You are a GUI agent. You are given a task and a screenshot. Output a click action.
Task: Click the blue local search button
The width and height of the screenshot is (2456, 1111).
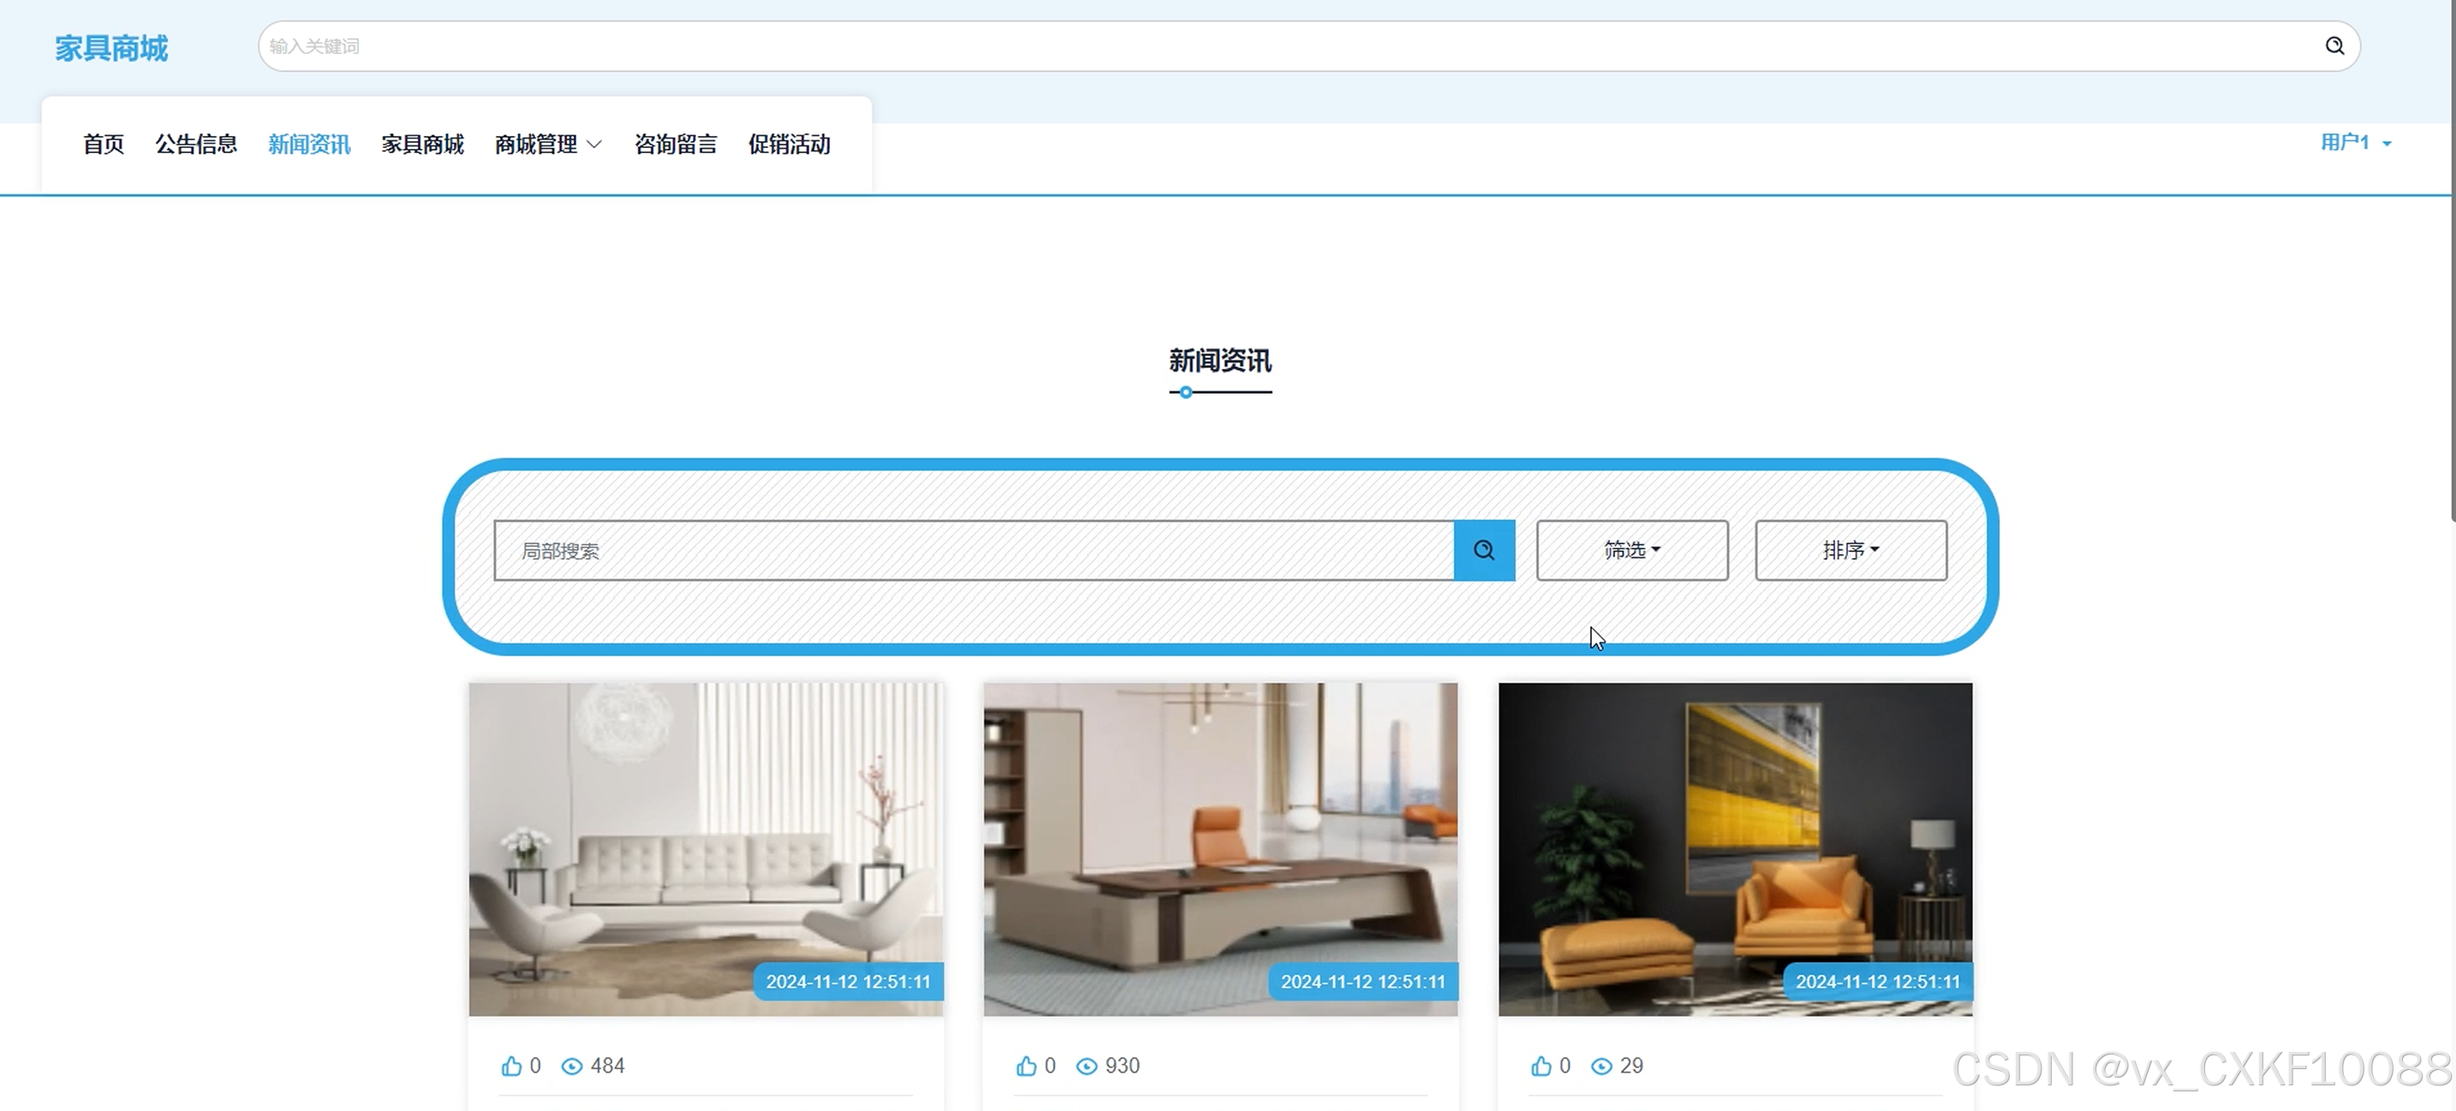(x=1483, y=550)
